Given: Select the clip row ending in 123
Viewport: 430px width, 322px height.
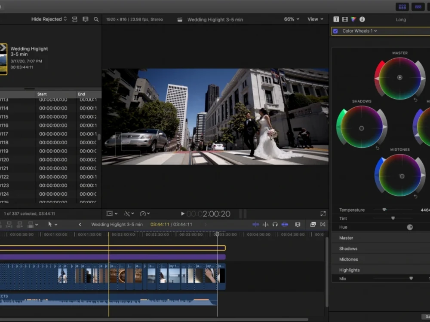Looking at the screenshot, I should point(51,185).
